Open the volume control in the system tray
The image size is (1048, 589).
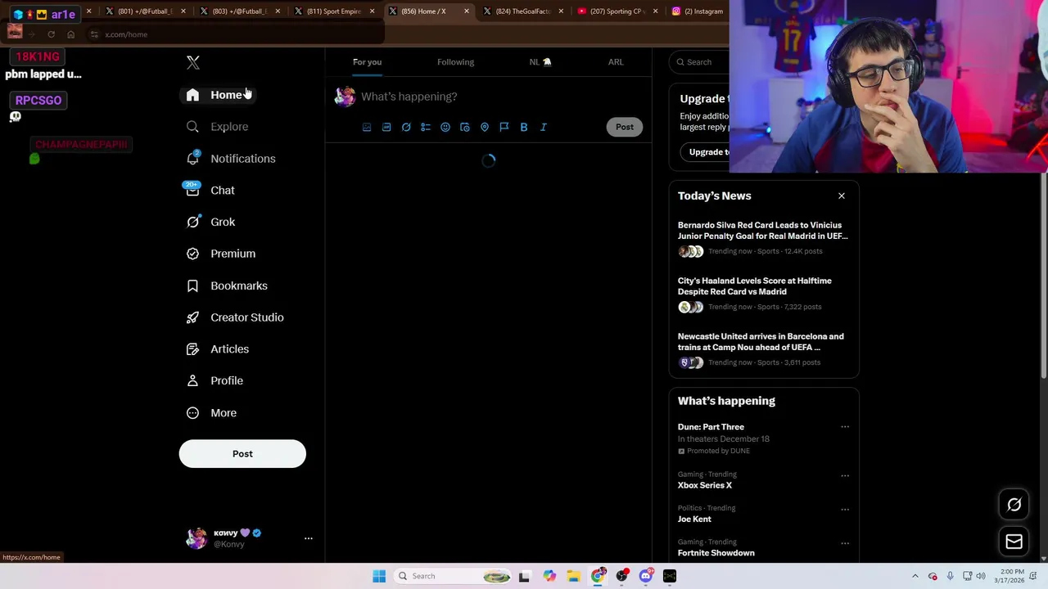[981, 576]
